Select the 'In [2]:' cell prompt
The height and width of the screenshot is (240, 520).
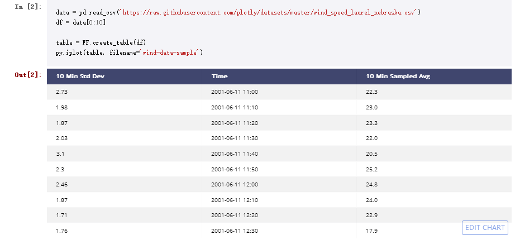coord(28,7)
